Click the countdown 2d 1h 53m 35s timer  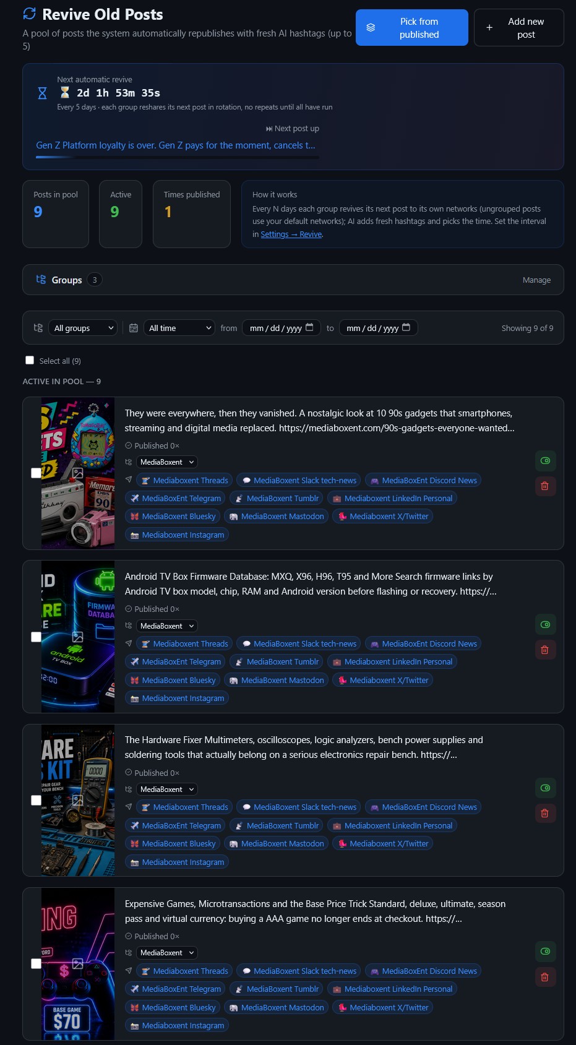pos(118,93)
